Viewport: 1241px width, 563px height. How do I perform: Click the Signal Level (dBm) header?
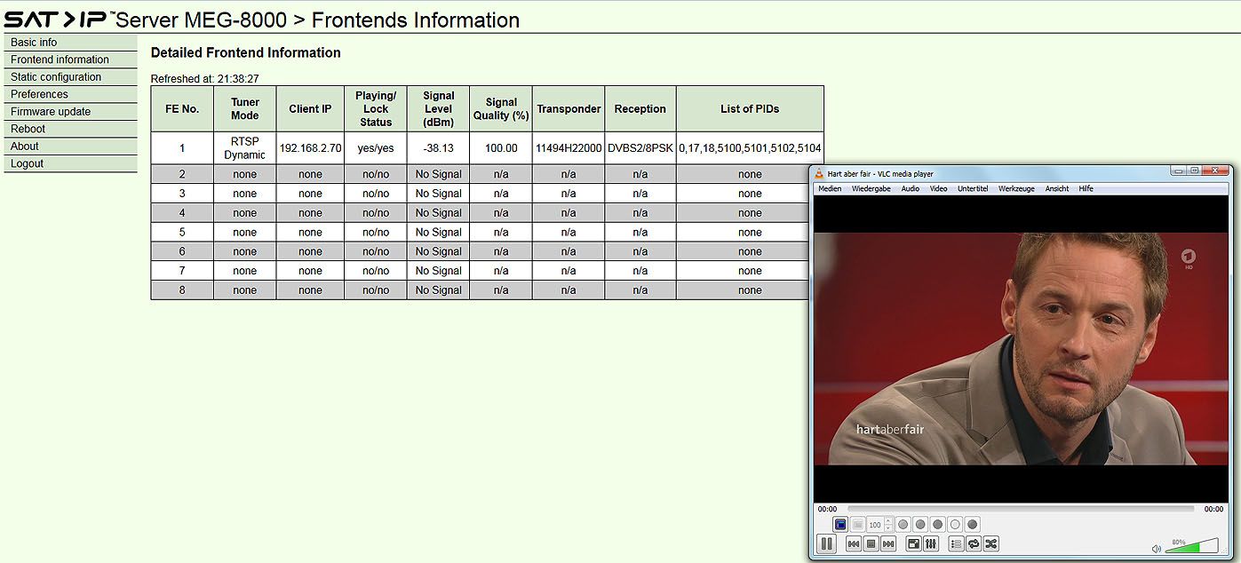pyautogui.click(x=439, y=109)
